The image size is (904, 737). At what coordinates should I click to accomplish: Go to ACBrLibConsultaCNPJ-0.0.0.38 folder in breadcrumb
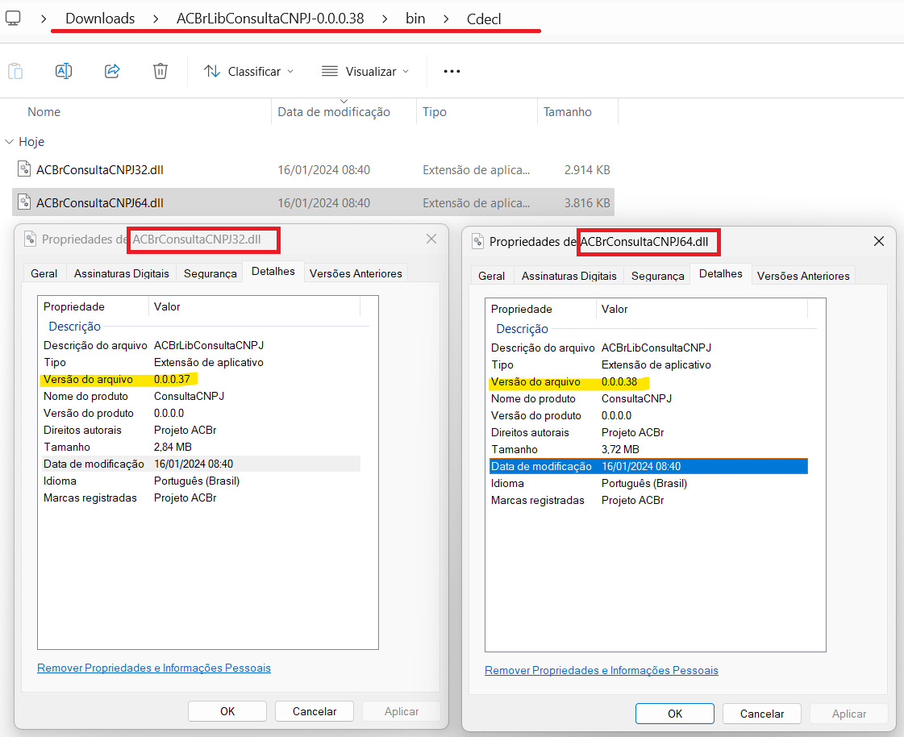pyautogui.click(x=270, y=19)
